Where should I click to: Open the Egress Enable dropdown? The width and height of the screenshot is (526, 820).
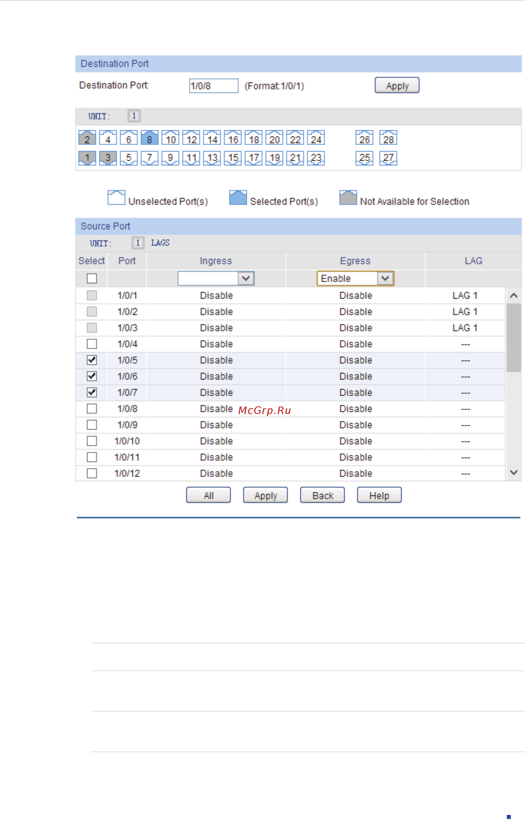pos(355,279)
